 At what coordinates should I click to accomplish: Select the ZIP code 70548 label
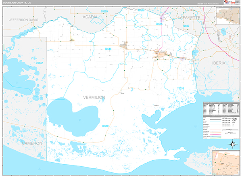point(108,49)
